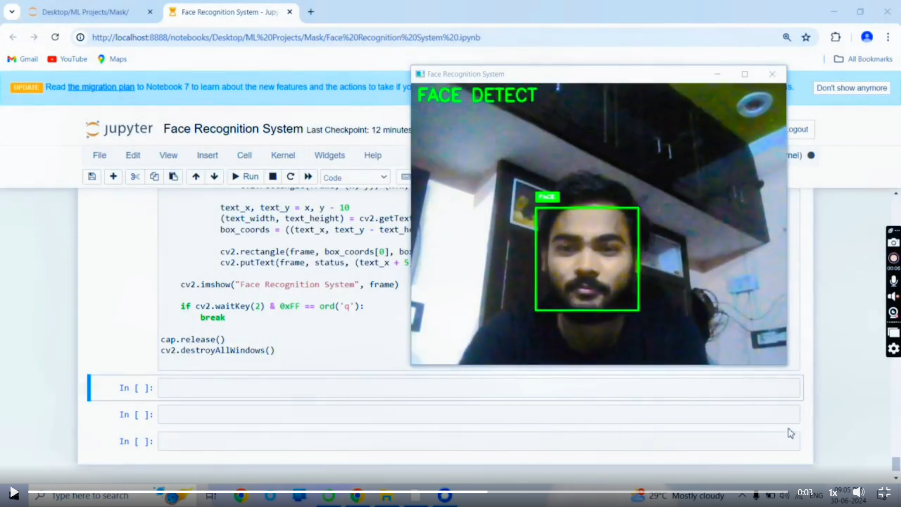
Task: Move selected cell up arrow
Action: pyautogui.click(x=196, y=177)
